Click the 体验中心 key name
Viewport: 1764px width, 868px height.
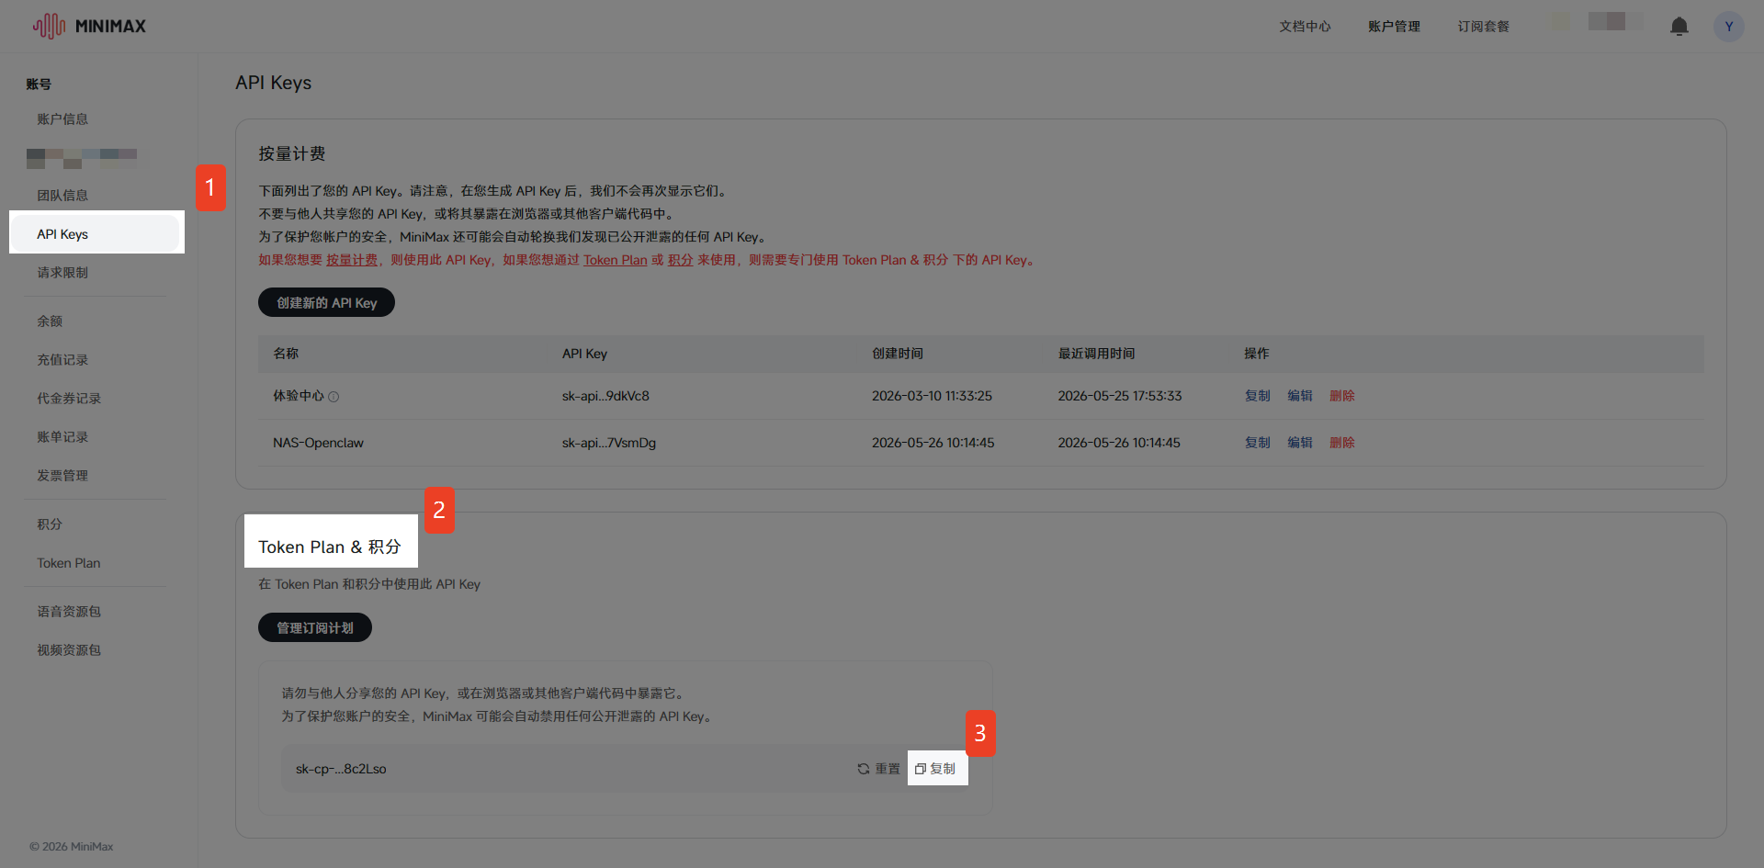point(299,396)
